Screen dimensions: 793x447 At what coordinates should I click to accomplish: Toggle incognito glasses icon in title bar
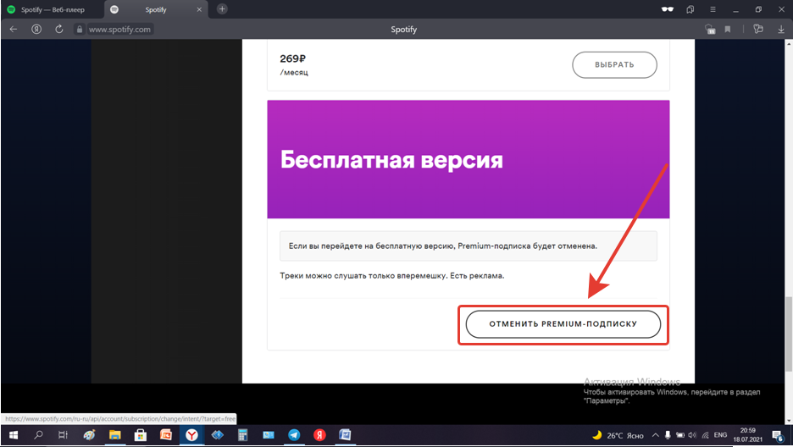tap(668, 9)
